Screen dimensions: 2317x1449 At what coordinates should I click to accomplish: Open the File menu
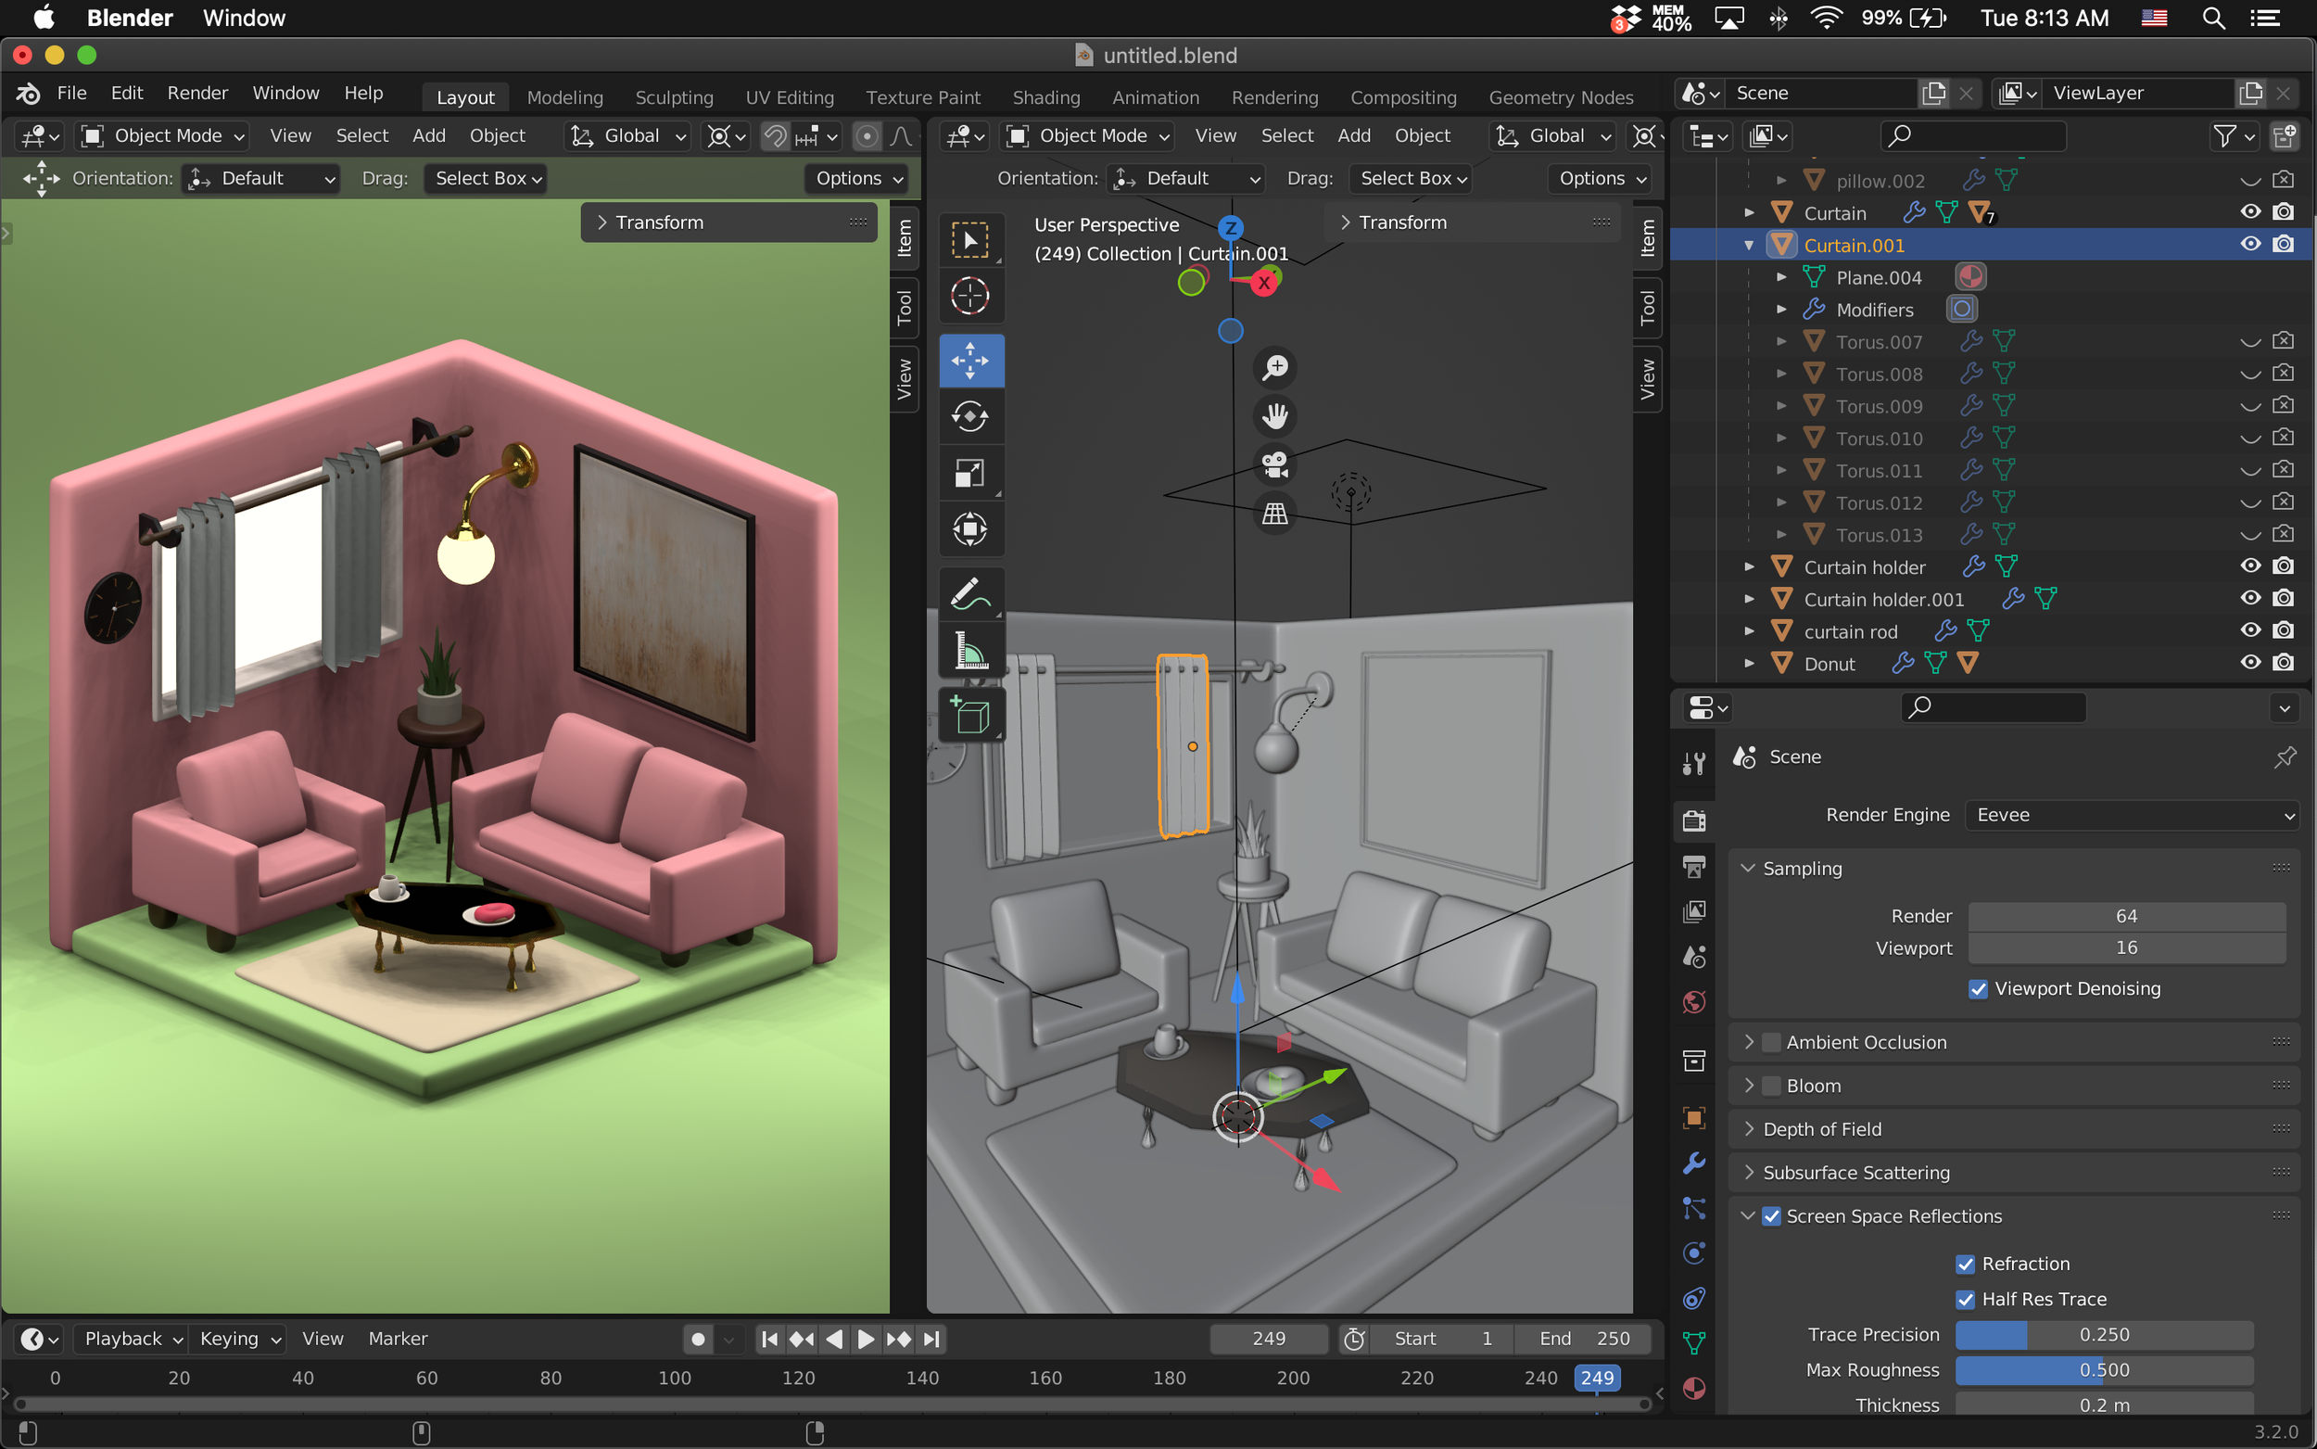[72, 93]
